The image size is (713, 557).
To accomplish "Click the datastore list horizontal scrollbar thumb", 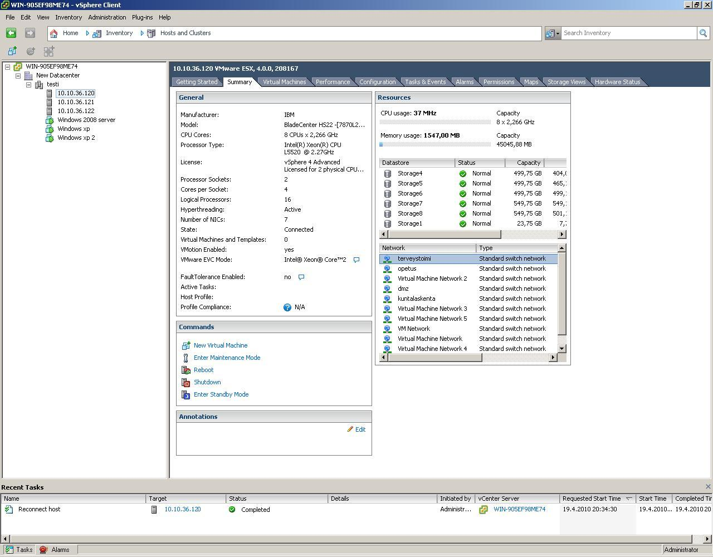I will [444, 234].
